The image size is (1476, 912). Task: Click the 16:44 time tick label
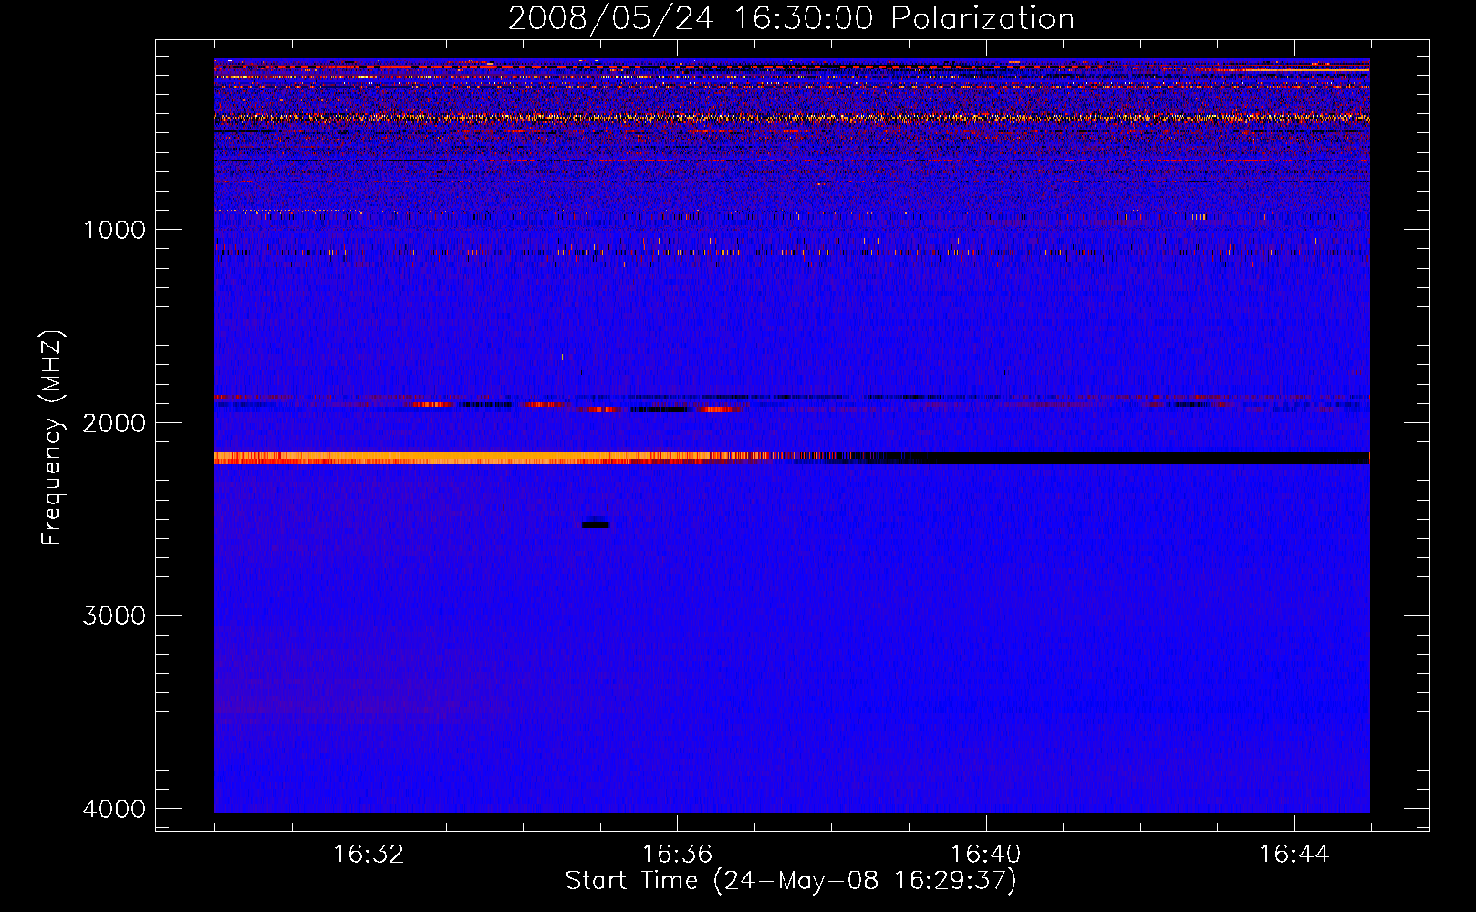(1294, 855)
